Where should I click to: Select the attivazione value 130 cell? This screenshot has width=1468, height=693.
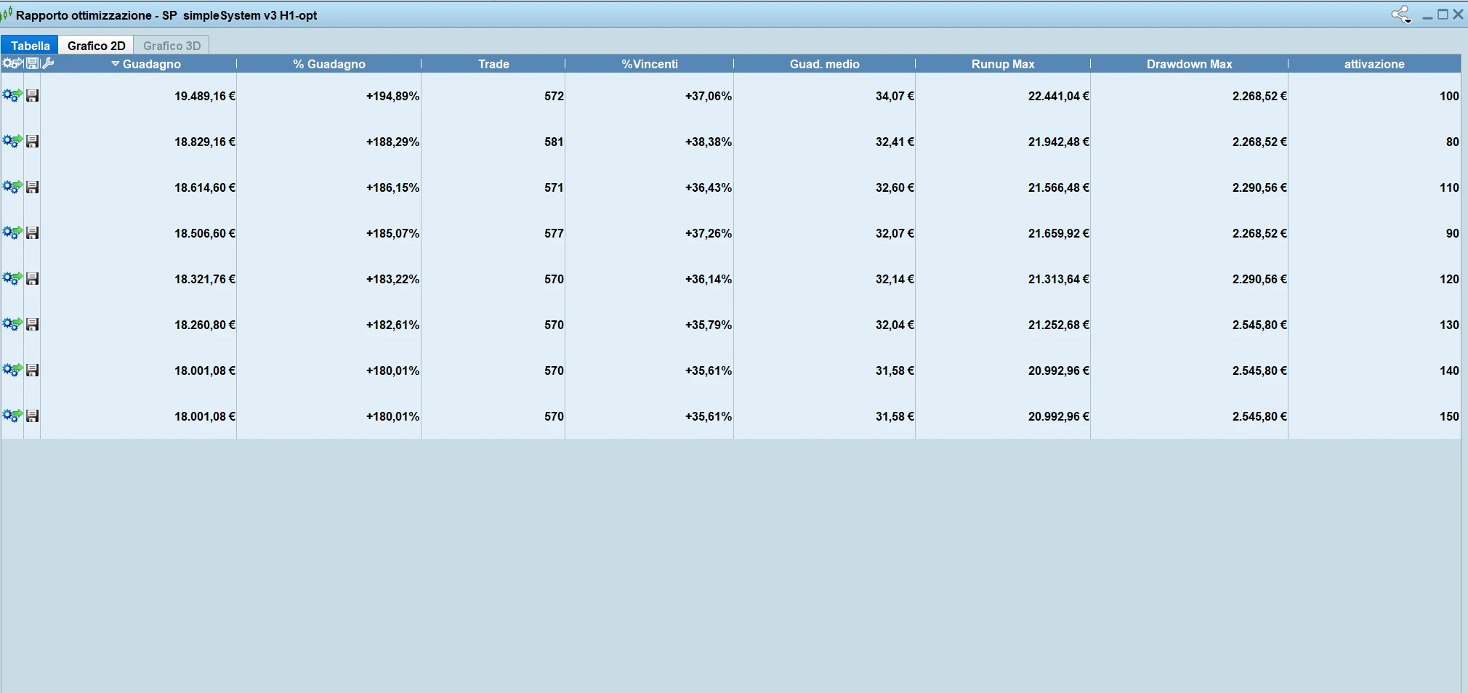coord(1374,325)
